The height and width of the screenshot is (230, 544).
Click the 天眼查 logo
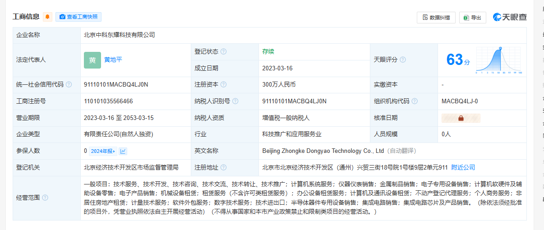(509, 17)
